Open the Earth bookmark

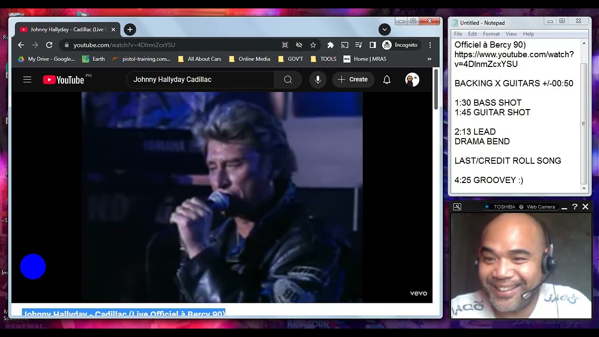94,59
